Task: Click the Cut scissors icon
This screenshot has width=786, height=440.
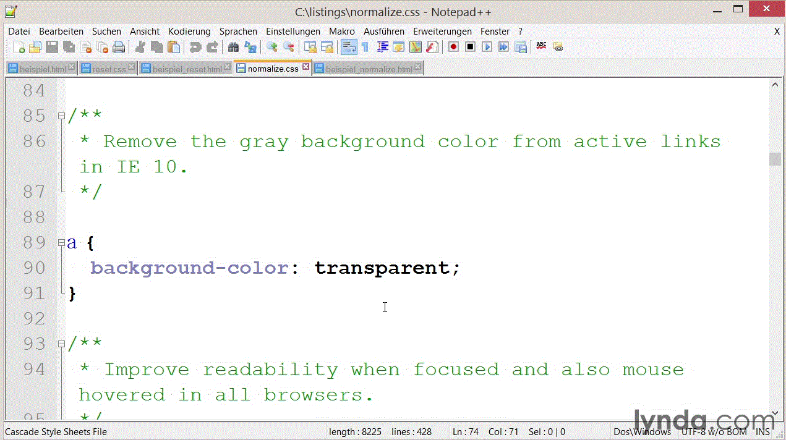Action: 140,47
